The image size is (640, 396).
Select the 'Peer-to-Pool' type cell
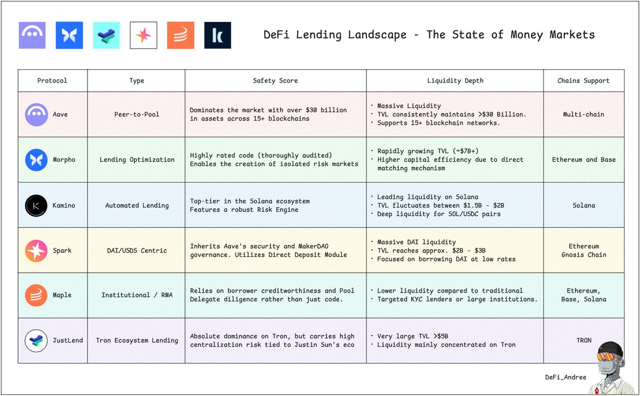coord(137,115)
